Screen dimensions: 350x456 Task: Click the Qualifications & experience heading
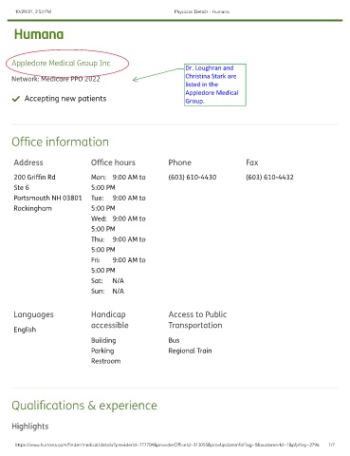(84, 406)
